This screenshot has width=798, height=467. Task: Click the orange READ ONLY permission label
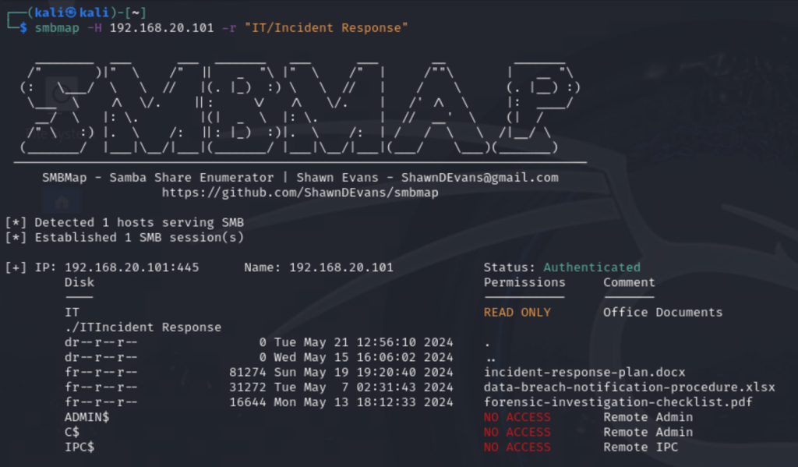point(517,313)
